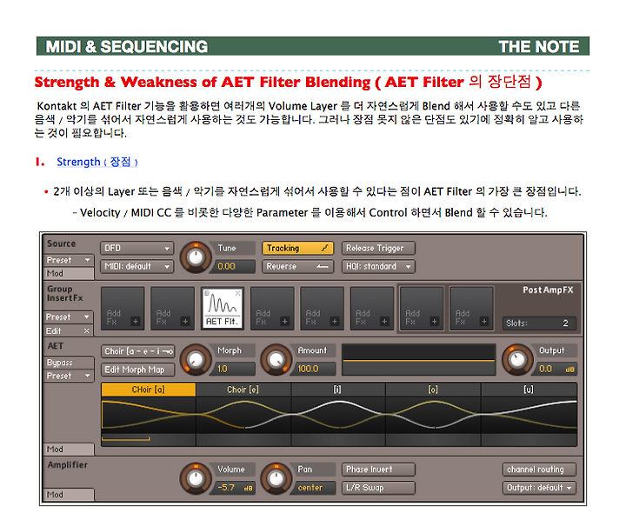The height and width of the screenshot is (513, 626).
Task: Toggle L/R Swap in Amplifier
Action: [x=378, y=488]
